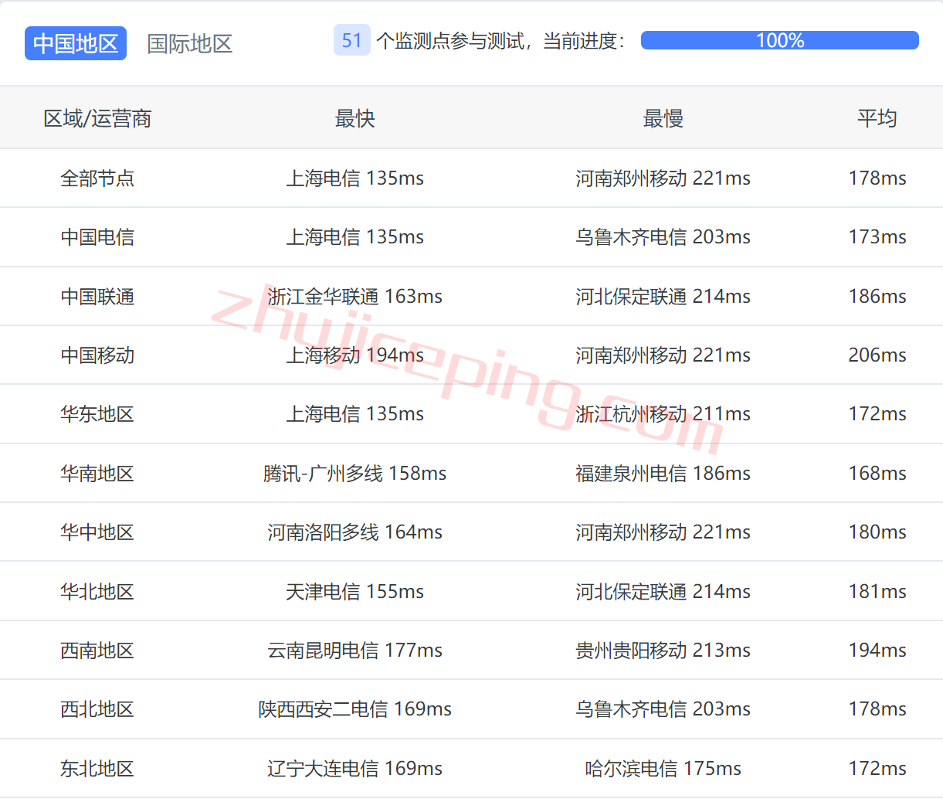Click the 173ms average value
Viewport: 943px width, 802px height.
(x=877, y=237)
